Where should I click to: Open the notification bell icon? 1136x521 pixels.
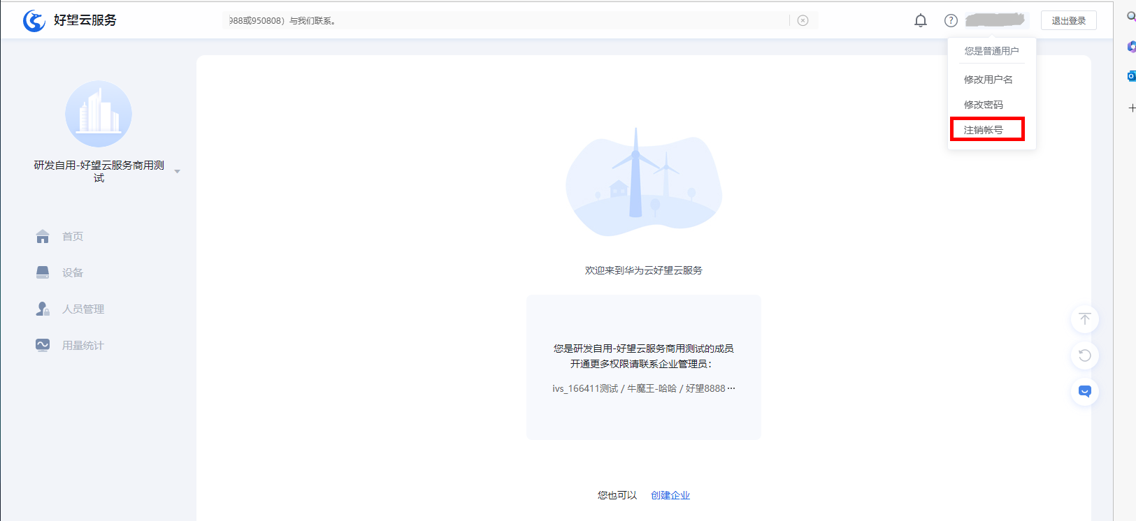click(x=921, y=21)
